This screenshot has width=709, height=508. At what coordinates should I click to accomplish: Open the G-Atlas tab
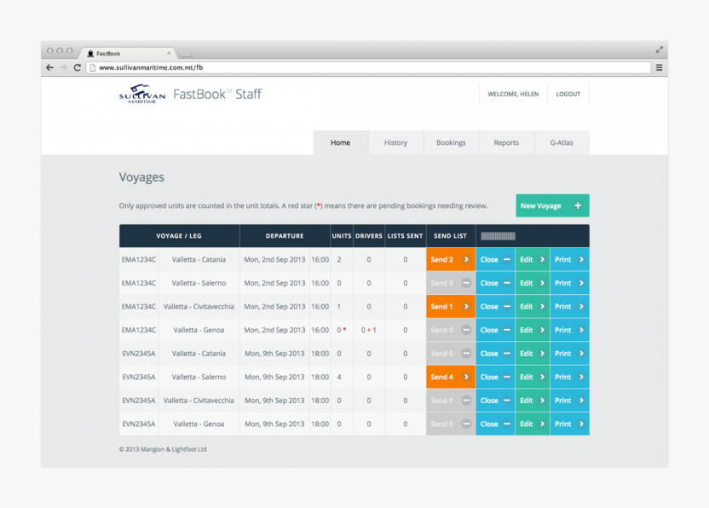click(x=562, y=143)
